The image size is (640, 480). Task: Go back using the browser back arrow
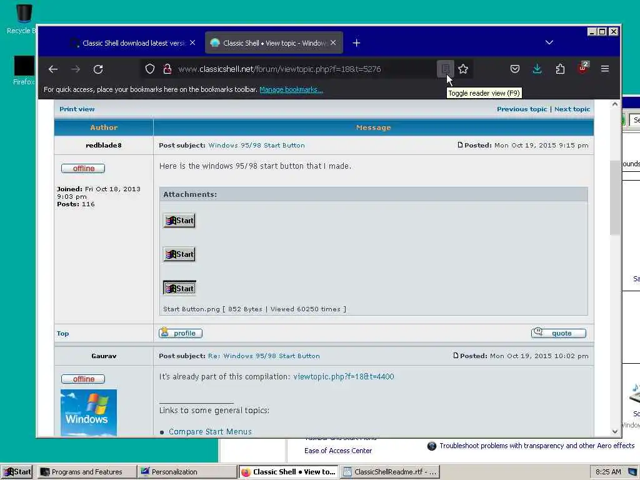pos(53,69)
